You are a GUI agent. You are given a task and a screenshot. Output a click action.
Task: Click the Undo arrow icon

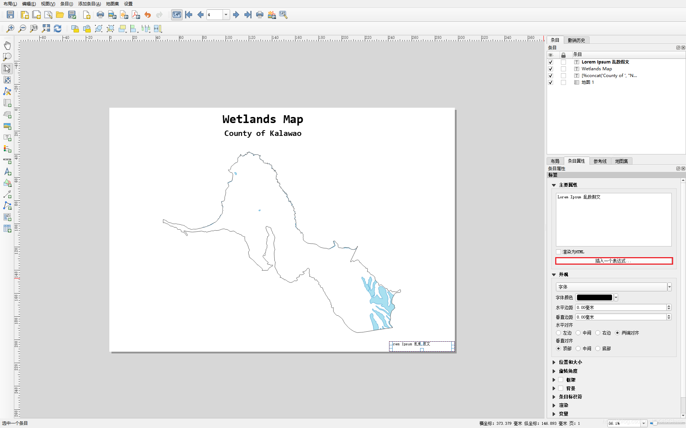(x=148, y=15)
